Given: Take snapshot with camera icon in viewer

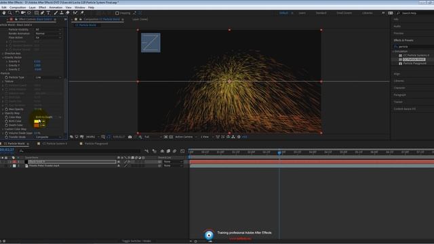Looking at the screenshot, I should point(130,137).
